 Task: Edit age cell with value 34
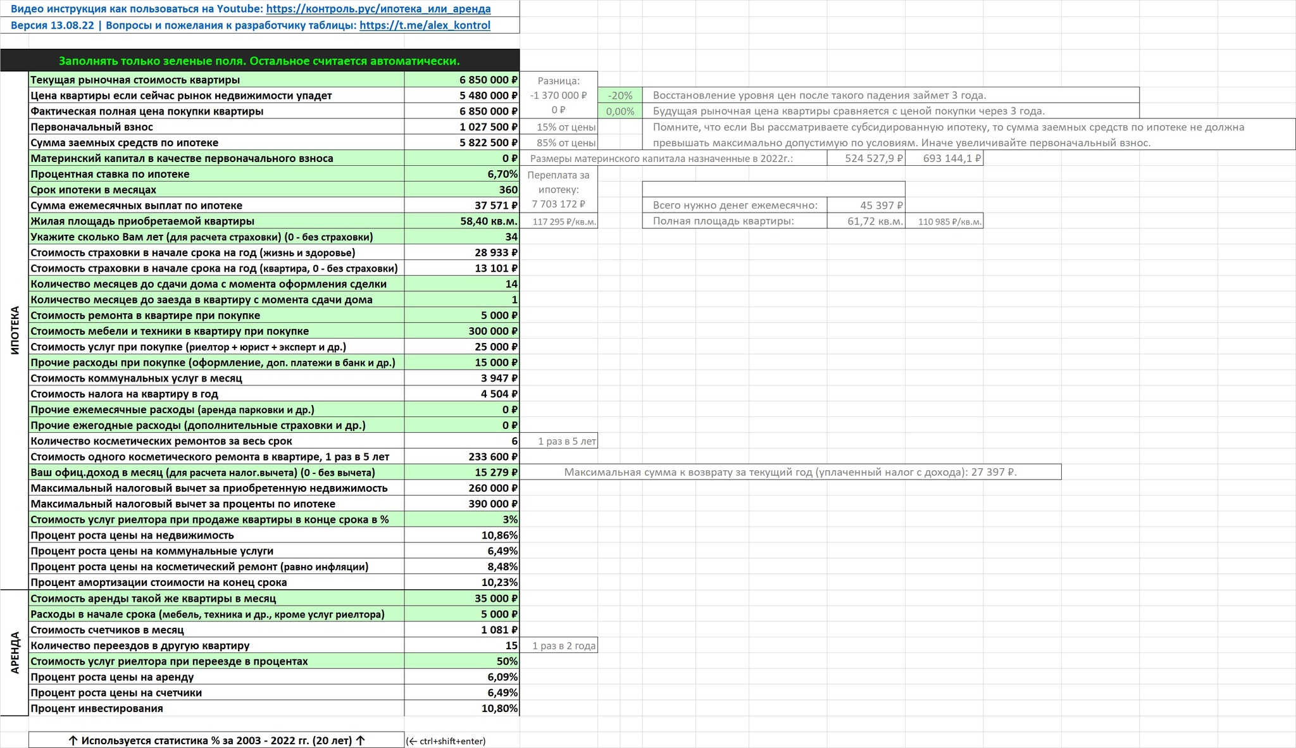point(462,237)
